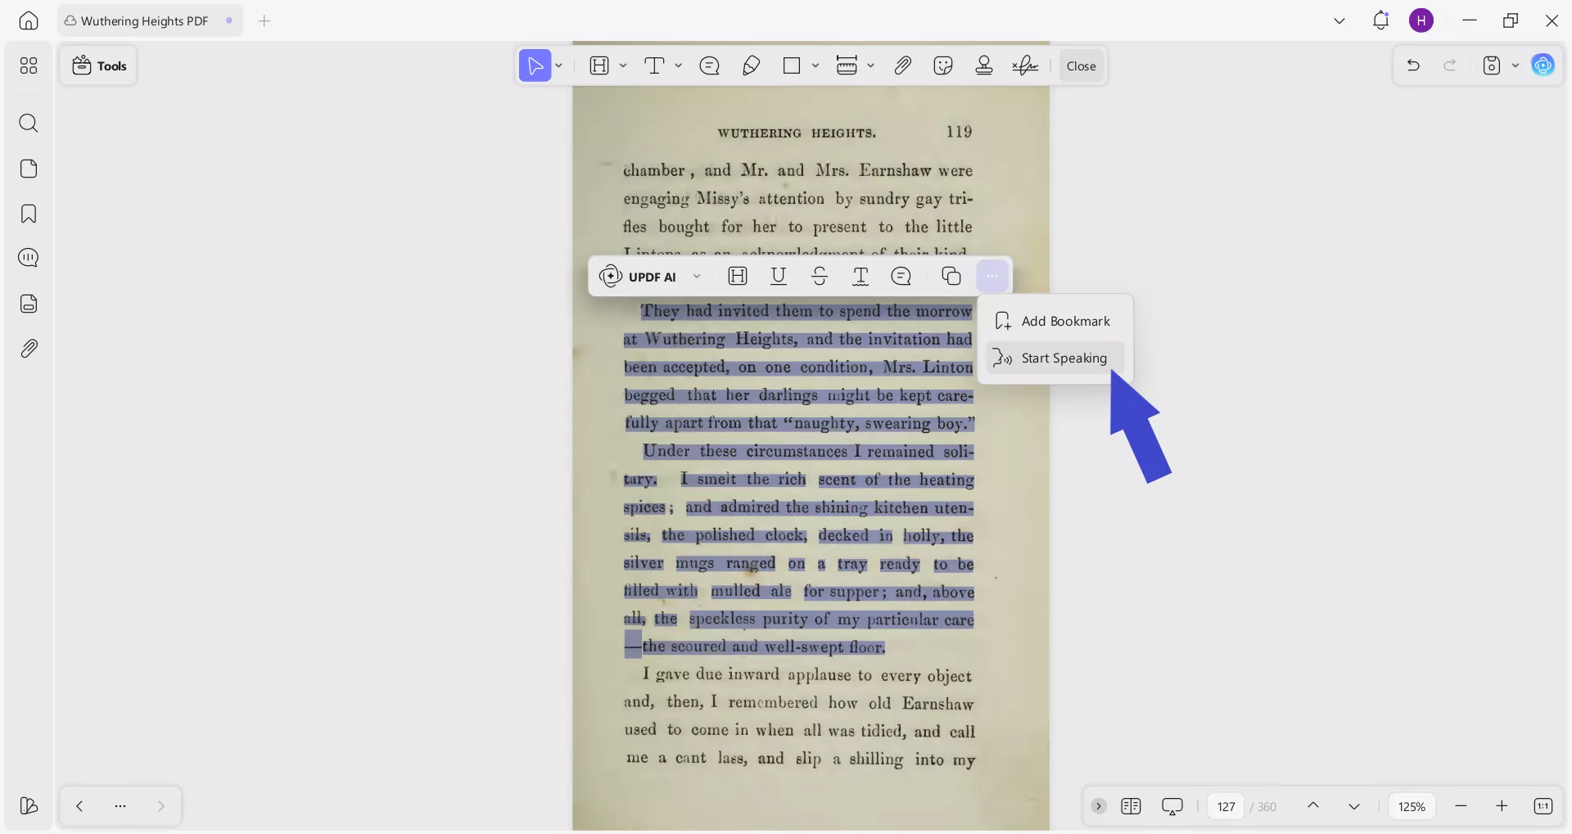Image resolution: width=1572 pixels, height=834 pixels.
Task: Open the UPDF AI assistant icon top right
Action: point(1543,65)
